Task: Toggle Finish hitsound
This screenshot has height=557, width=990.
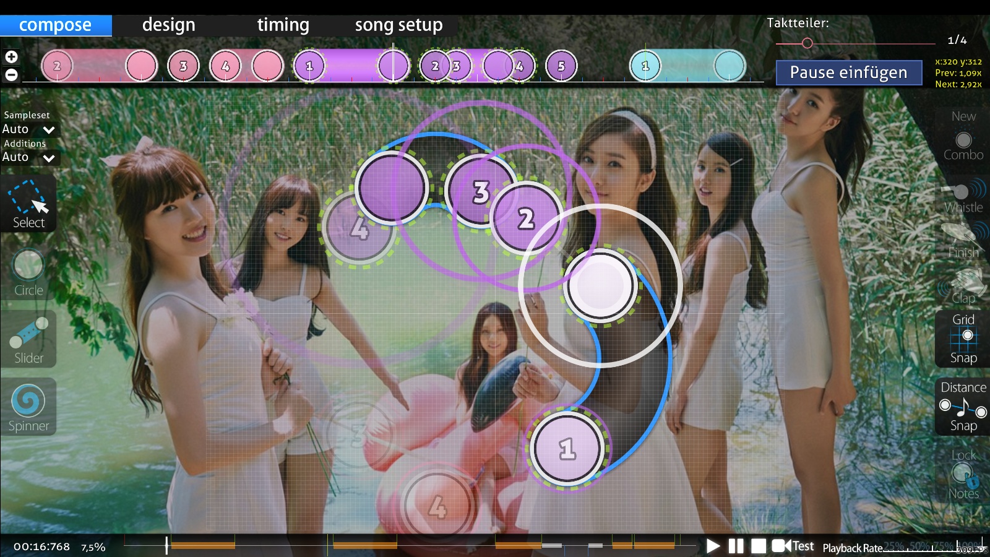Action: coord(963,241)
